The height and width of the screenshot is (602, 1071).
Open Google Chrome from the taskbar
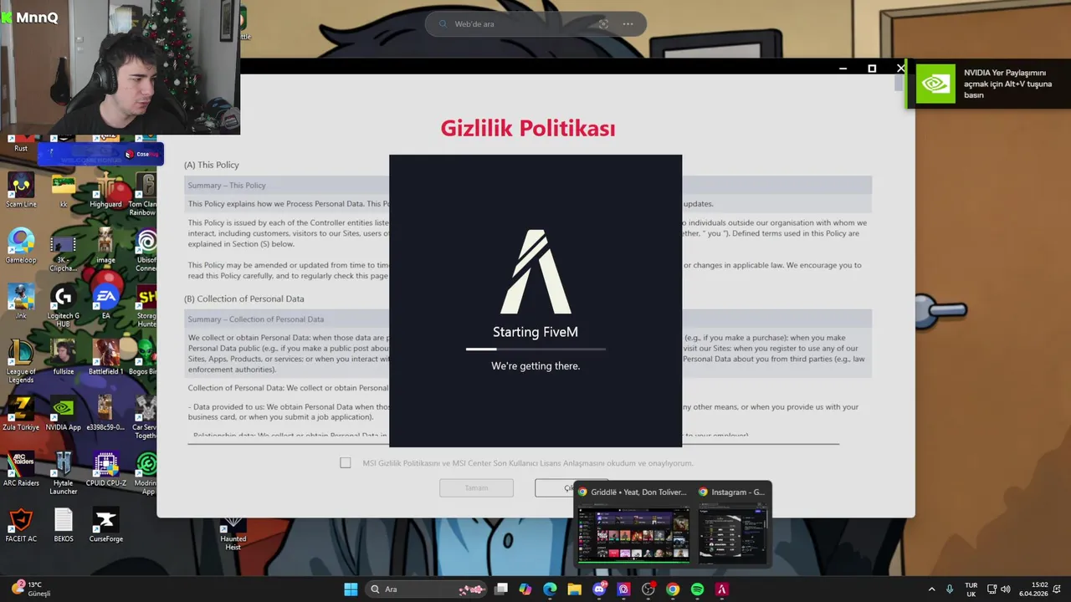coord(673,589)
